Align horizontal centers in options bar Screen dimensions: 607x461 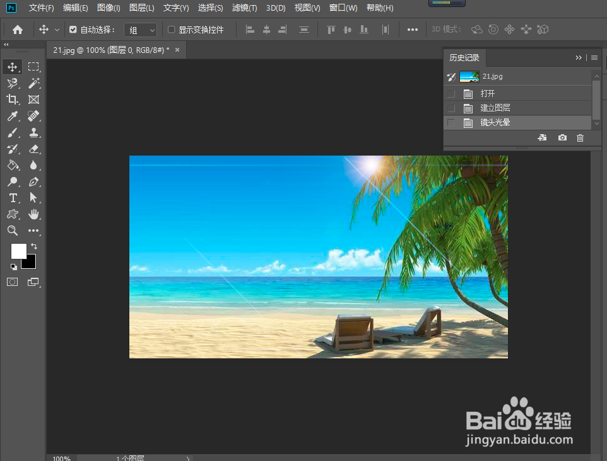point(266,30)
